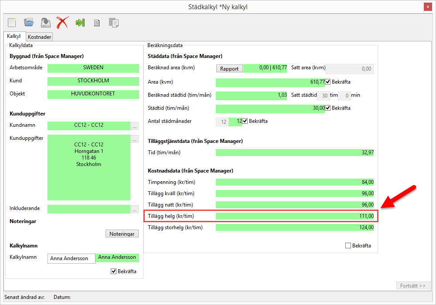Create a new kalkyl with the blank page icon

pyautogui.click(x=12, y=23)
